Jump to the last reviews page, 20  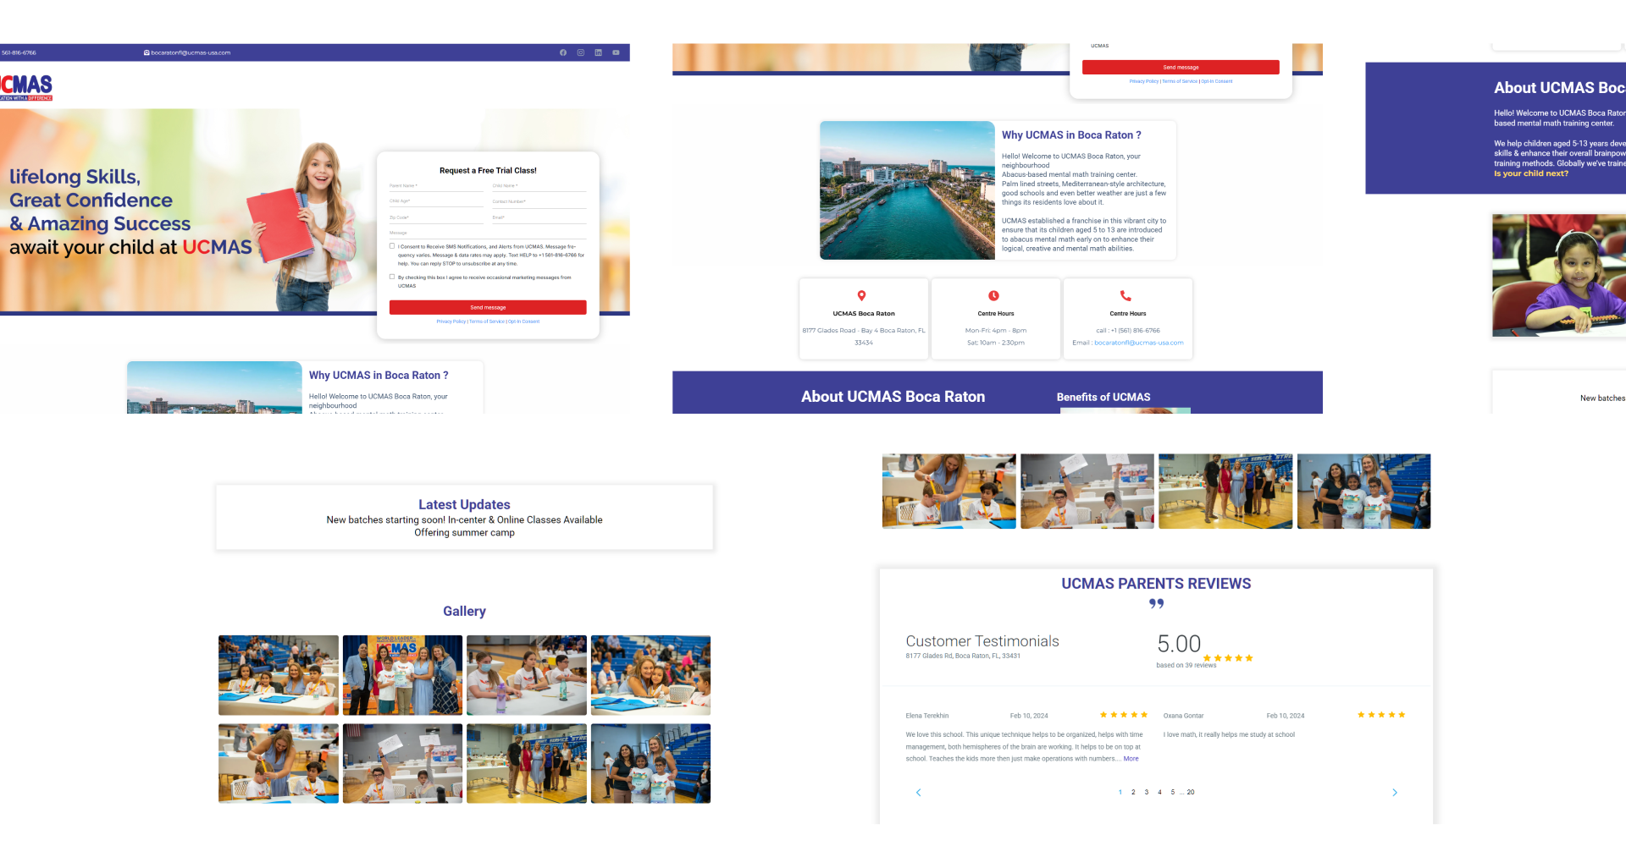(x=1191, y=793)
